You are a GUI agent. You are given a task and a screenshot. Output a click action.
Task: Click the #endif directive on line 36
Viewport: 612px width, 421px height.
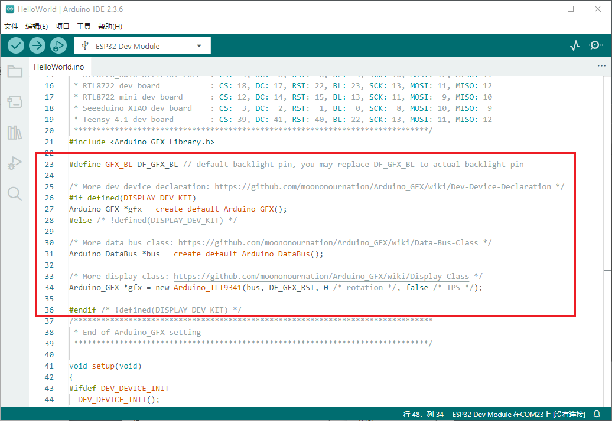[x=82, y=310]
